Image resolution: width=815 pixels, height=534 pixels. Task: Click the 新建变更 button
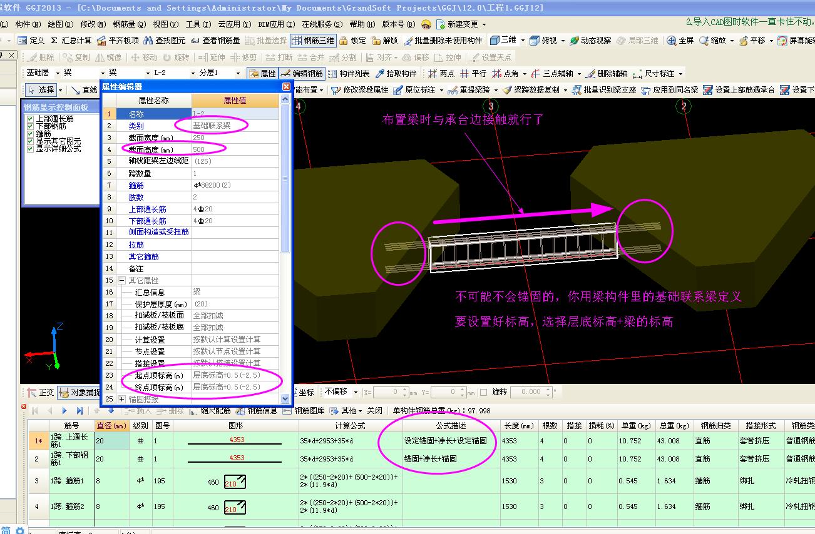point(457,24)
